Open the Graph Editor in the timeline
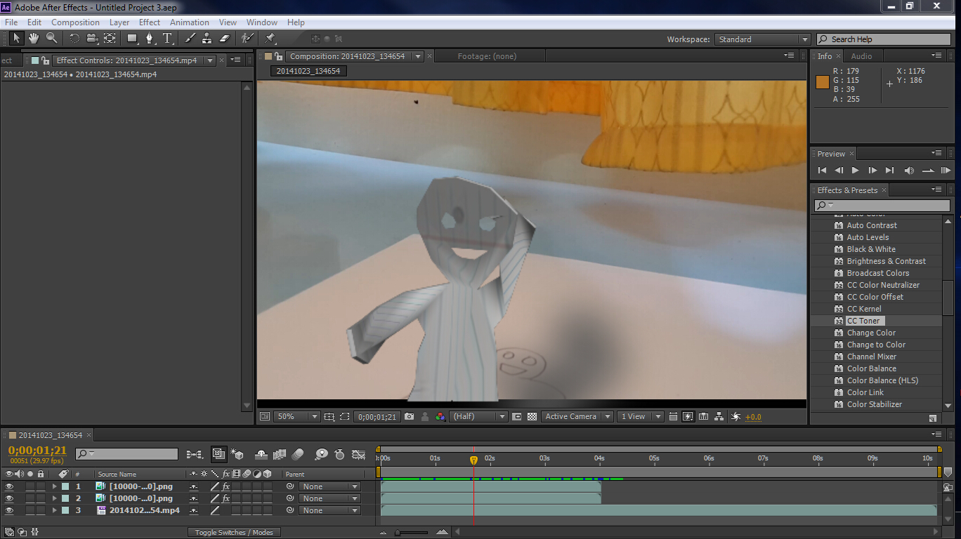Screen dimensions: 961x539 (x=358, y=454)
